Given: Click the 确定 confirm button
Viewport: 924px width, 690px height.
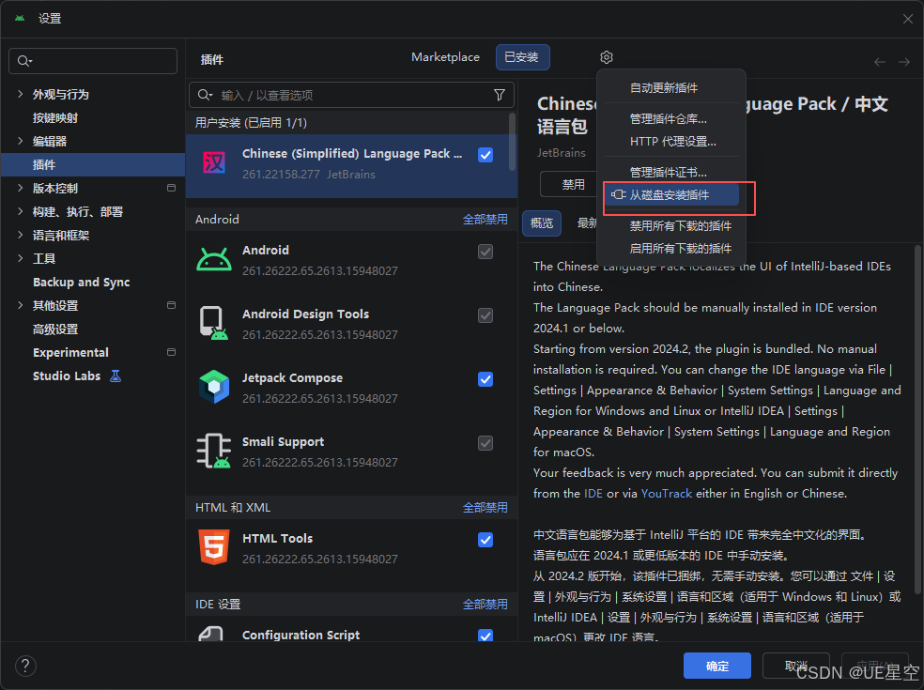Looking at the screenshot, I should [x=717, y=666].
